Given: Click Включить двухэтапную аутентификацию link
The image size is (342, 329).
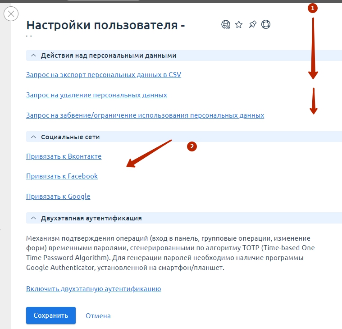Looking at the screenshot, I should 94,288.
